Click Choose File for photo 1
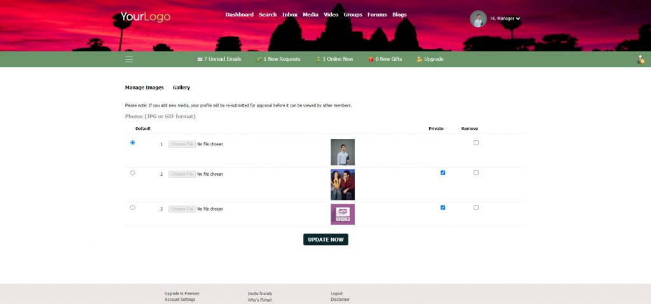 click(182, 144)
